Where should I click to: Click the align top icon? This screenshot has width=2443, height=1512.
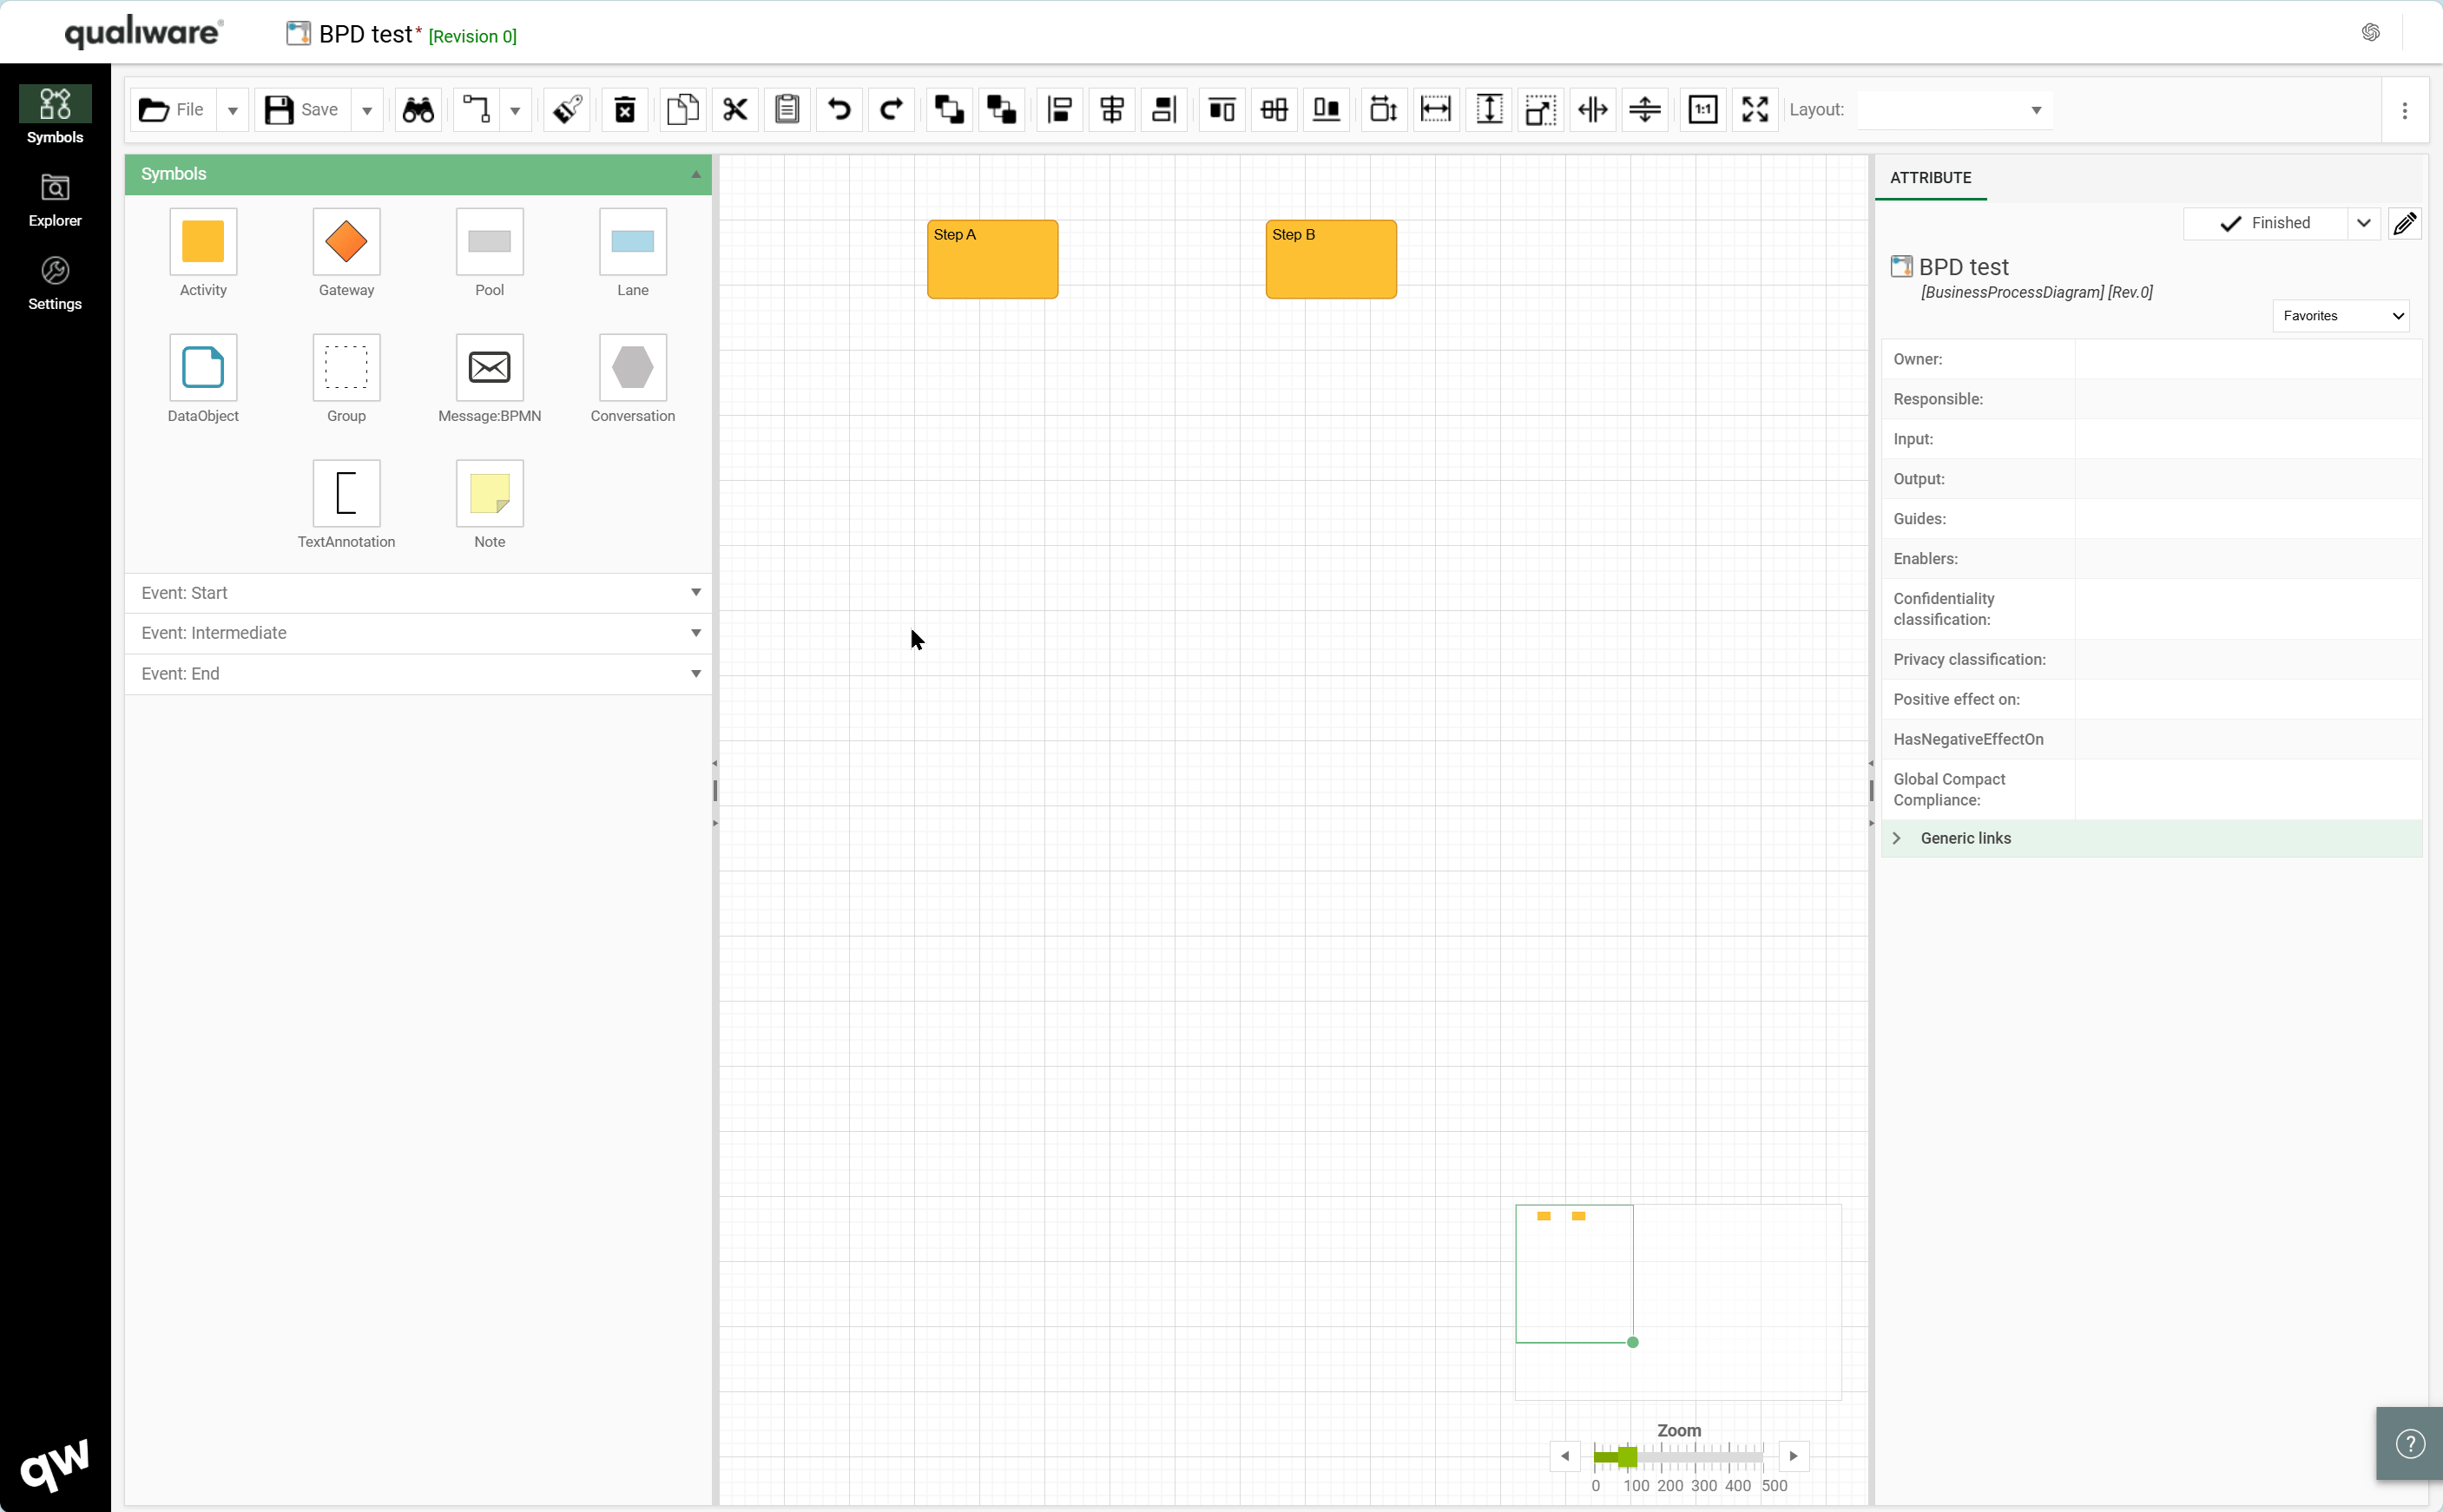[x=1222, y=110]
